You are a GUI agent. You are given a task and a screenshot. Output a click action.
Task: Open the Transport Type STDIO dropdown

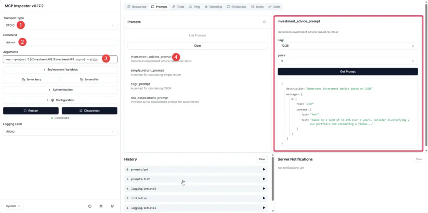[60, 25]
